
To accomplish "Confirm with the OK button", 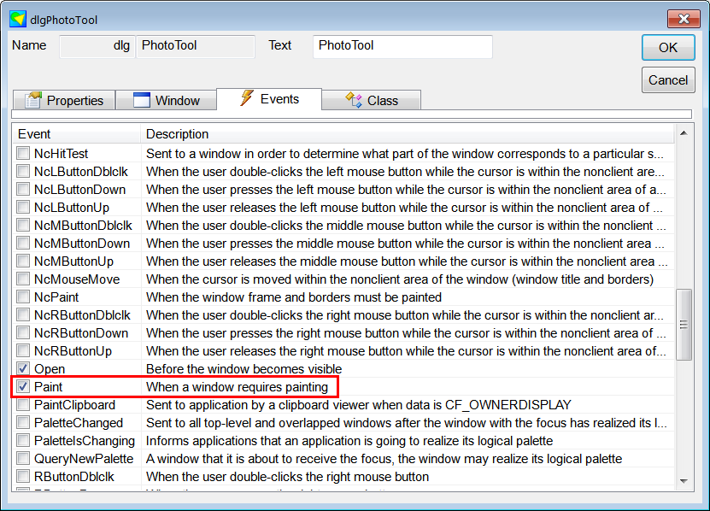I will [668, 48].
